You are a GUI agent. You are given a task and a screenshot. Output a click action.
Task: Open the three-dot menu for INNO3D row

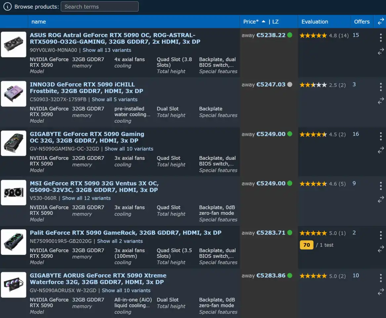coord(381,87)
